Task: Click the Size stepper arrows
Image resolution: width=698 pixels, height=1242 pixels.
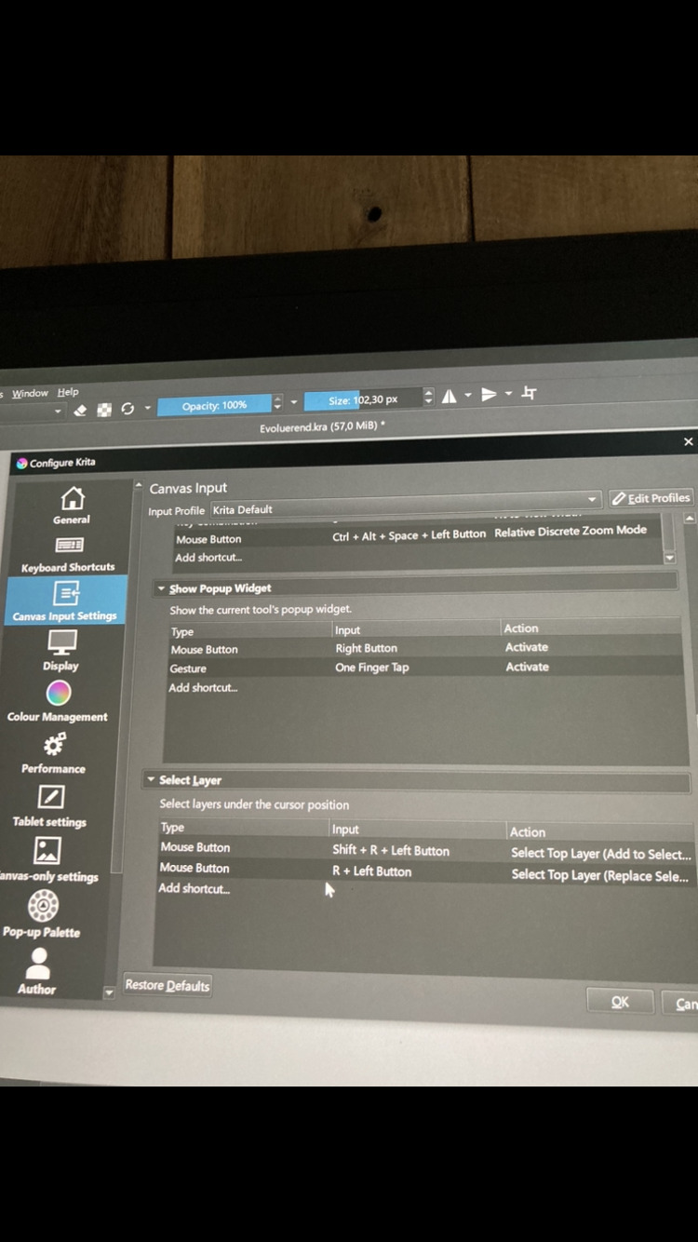Action: 428,397
